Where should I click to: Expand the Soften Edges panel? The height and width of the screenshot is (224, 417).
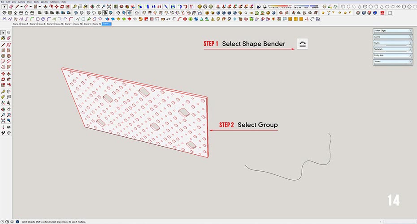pyautogui.click(x=392, y=31)
